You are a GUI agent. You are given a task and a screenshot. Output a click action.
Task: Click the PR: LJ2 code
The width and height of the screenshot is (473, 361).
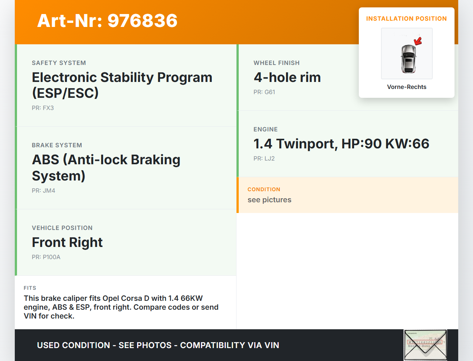tap(264, 159)
